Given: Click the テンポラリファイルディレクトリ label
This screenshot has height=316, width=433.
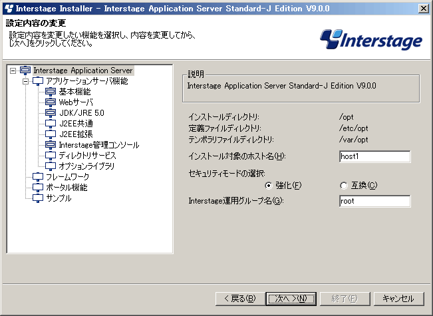Looking at the screenshot, I should point(231,140).
